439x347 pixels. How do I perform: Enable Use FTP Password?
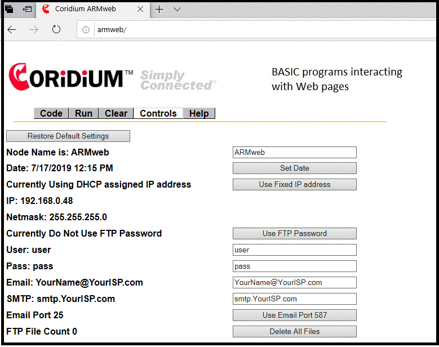point(294,233)
